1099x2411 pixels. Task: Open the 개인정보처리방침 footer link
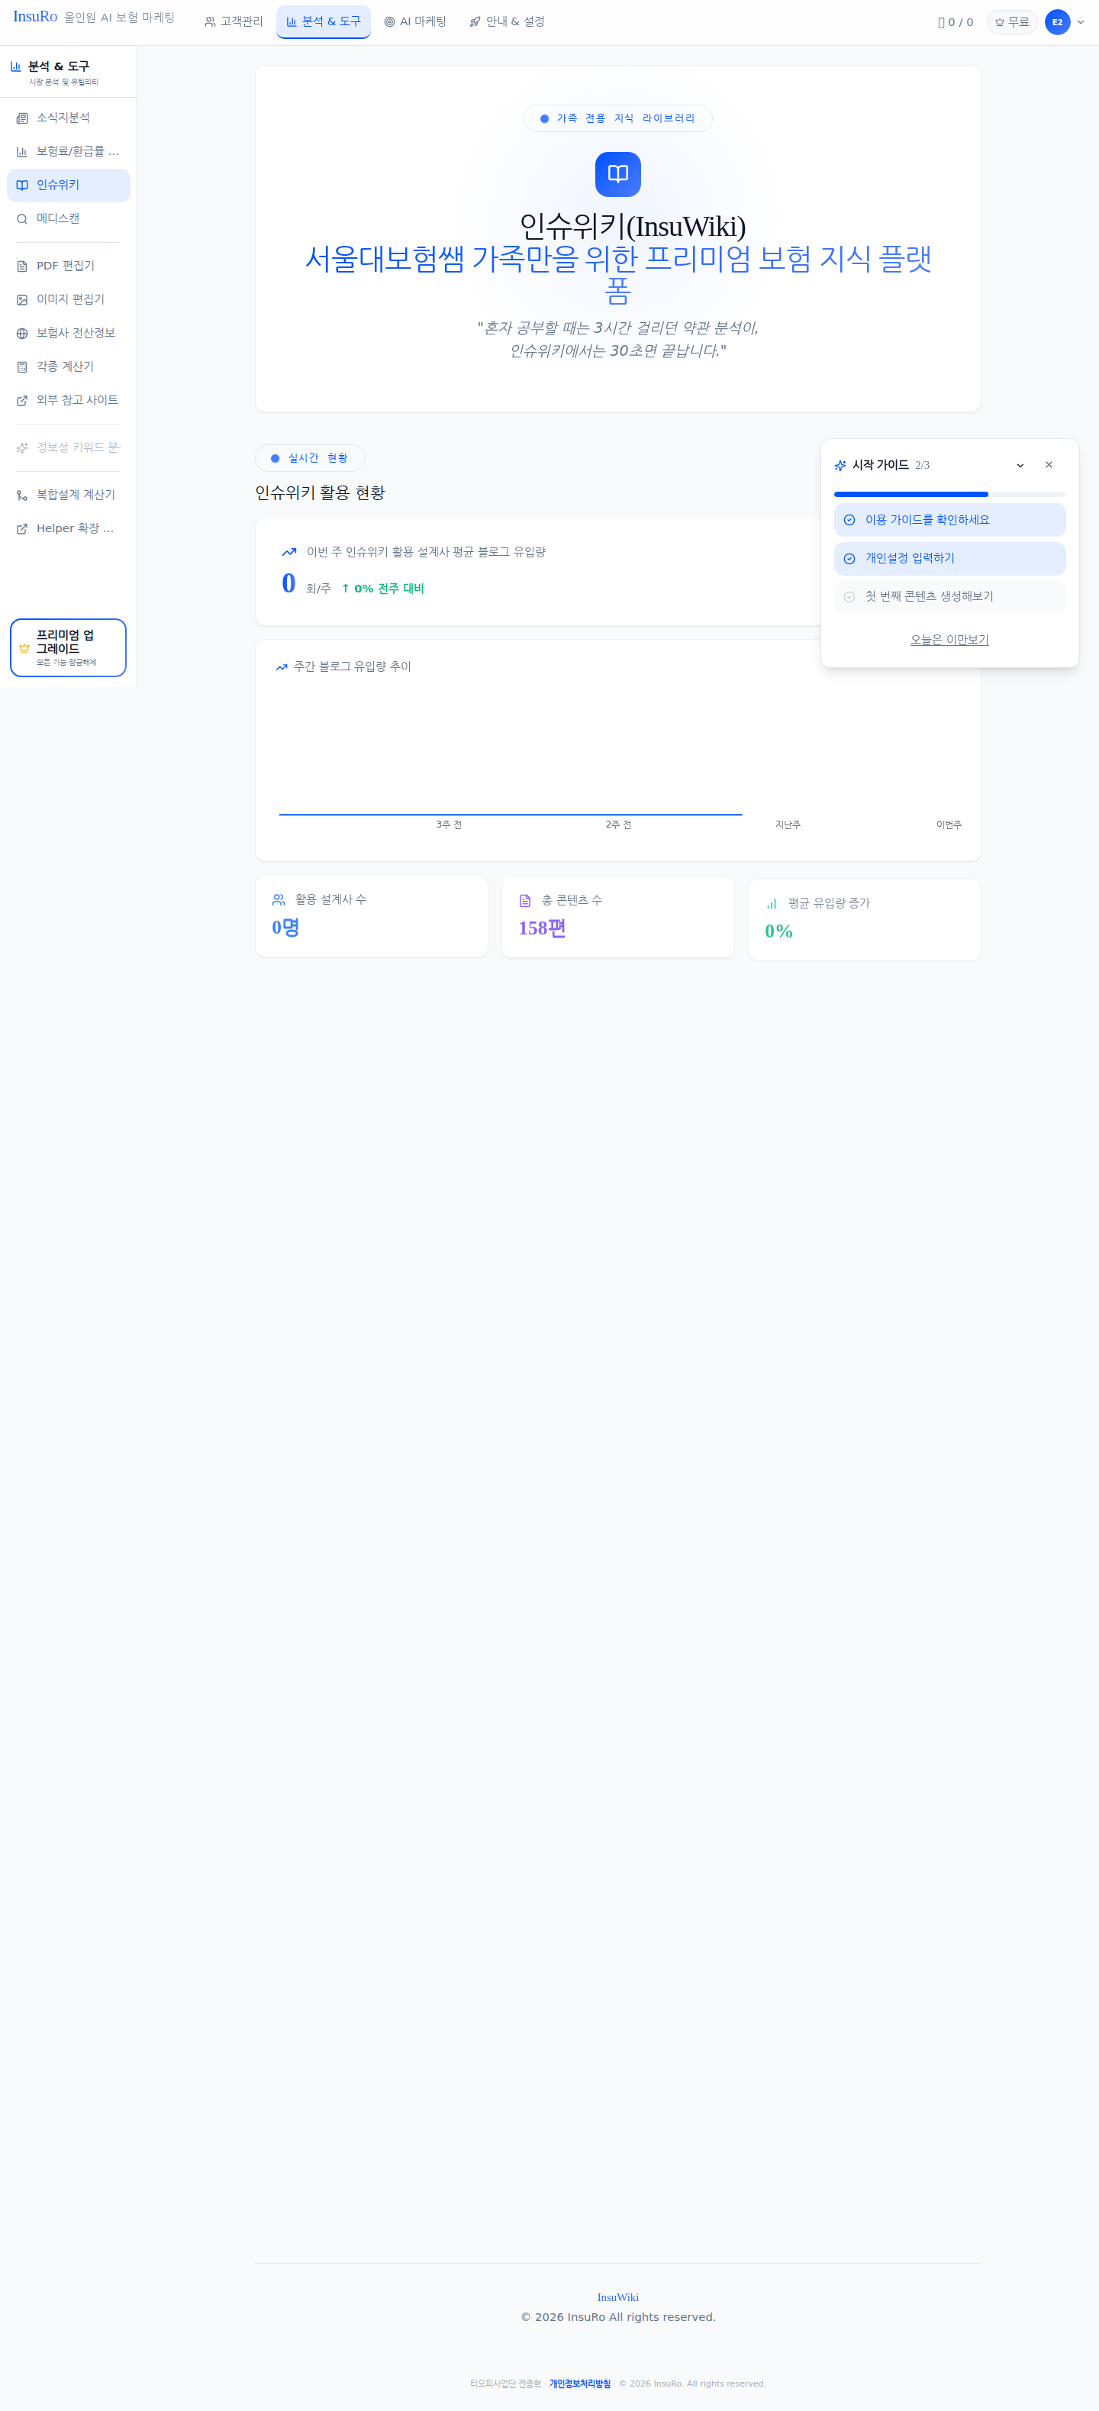point(580,2384)
